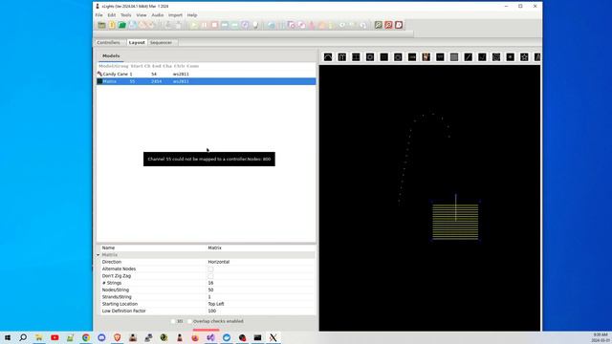Open the Audio menu
Viewport: 612px width, 344px height.
[157, 15]
